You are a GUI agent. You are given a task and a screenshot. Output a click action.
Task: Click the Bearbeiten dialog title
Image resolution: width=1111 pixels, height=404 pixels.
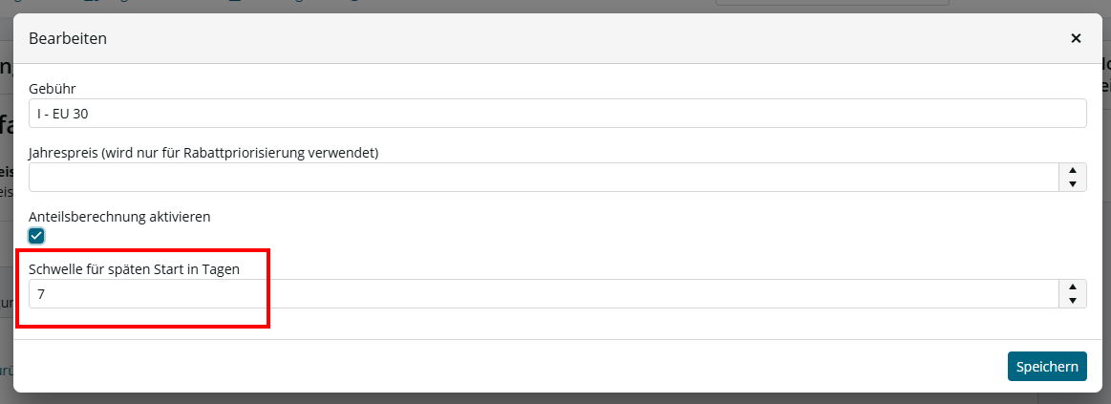click(x=68, y=38)
